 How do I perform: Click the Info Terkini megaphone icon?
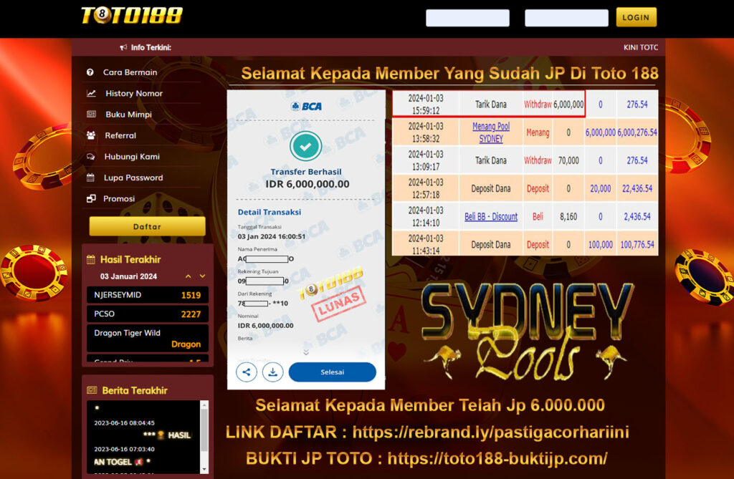click(x=123, y=47)
